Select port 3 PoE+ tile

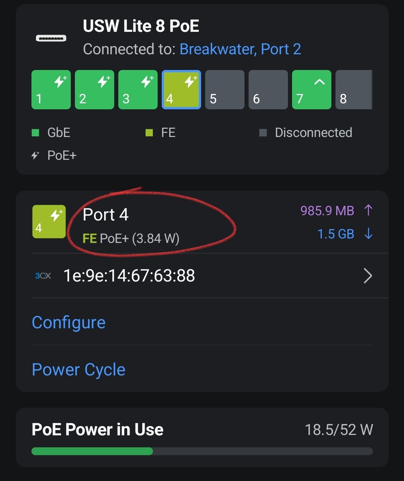138,90
